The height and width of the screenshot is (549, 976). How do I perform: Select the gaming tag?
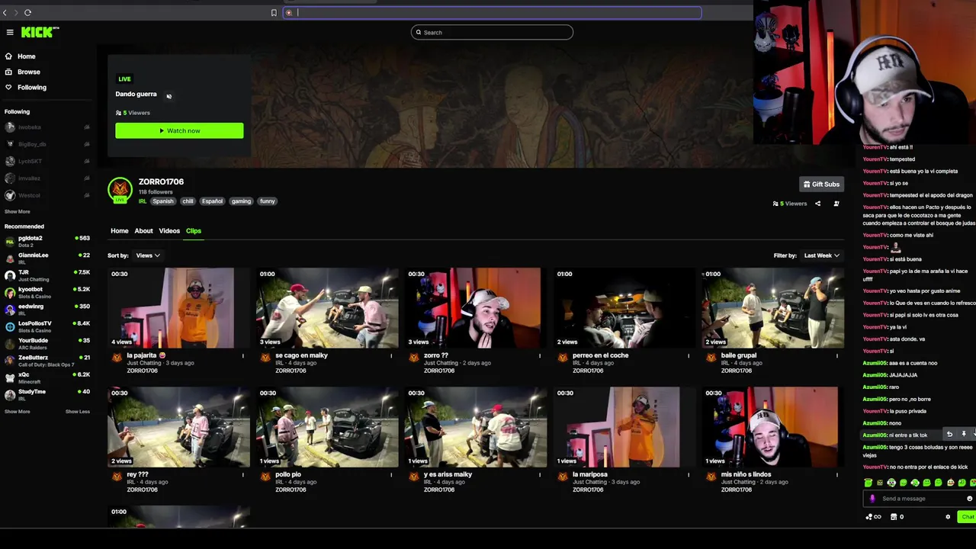pyautogui.click(x=241, y=201)
